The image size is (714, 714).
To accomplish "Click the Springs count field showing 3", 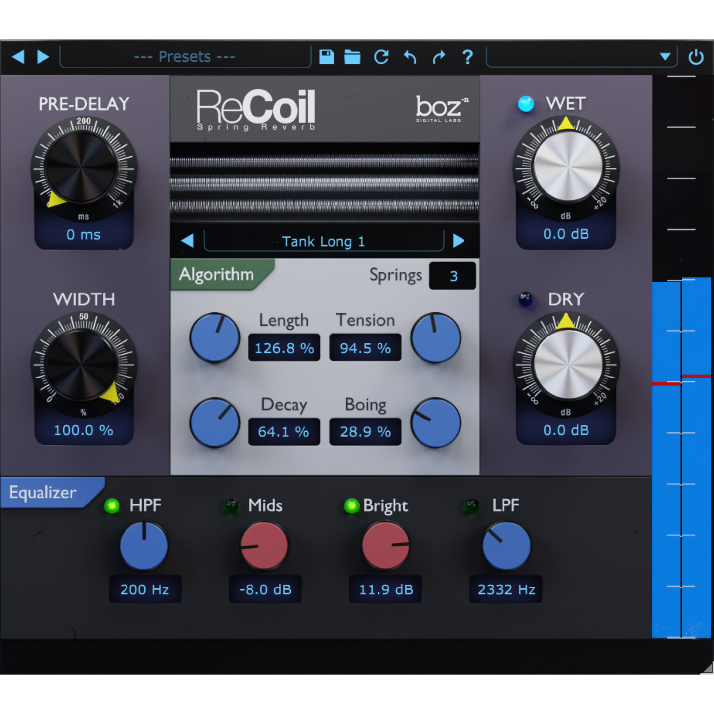I will (453, 276).
